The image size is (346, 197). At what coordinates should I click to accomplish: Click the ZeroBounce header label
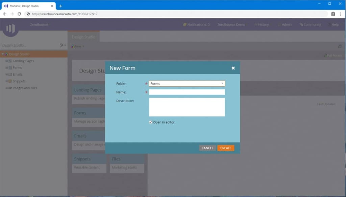point(39,25)
